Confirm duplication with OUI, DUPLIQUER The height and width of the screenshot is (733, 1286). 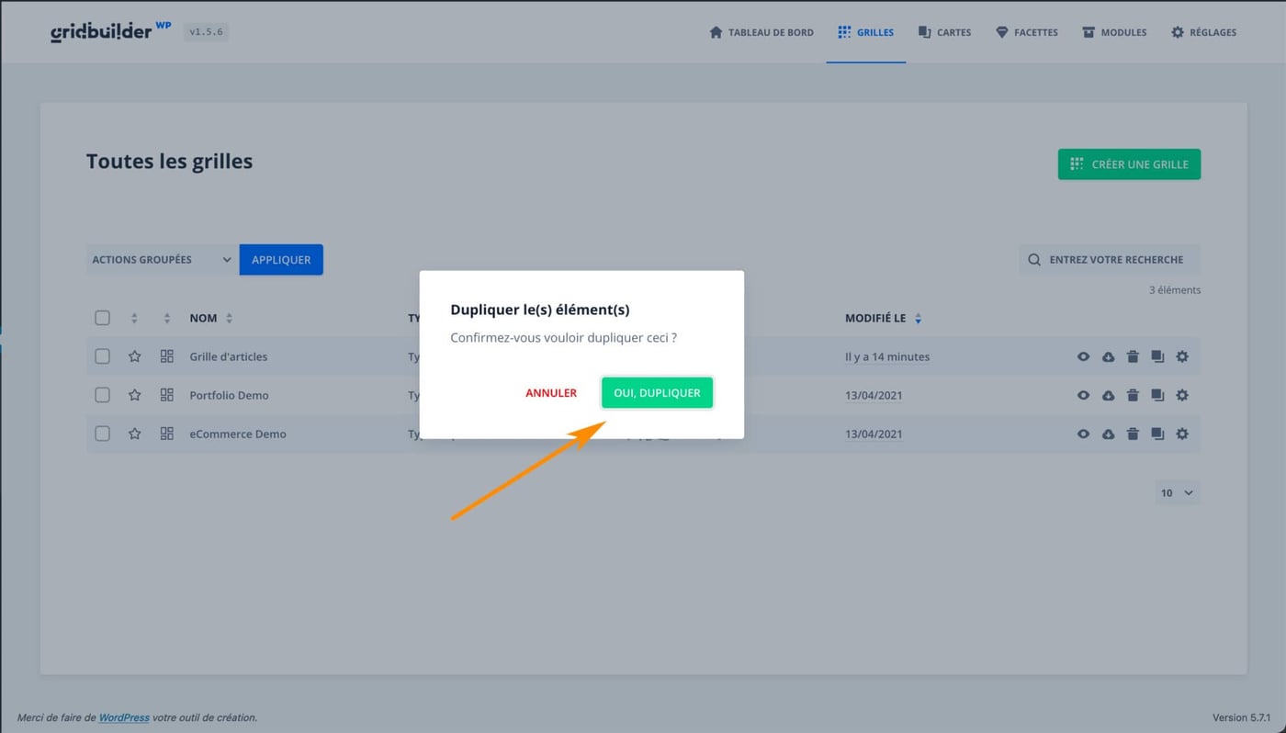tap(657, 392)
